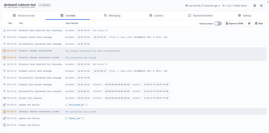This screenshot has height=133, width=269.
Task: Click the "label_ids" field text
Action: coord(75,118)
